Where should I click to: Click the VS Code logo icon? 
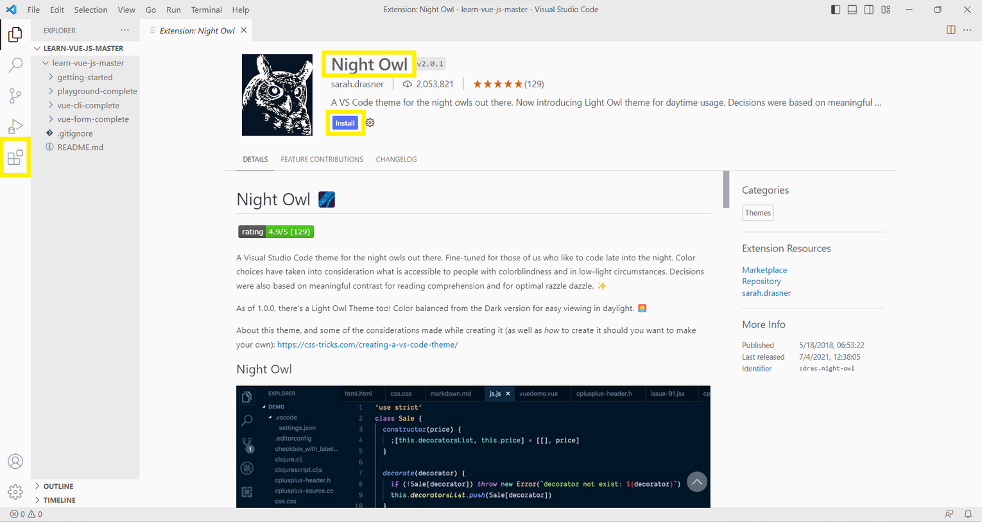[11, 10]
